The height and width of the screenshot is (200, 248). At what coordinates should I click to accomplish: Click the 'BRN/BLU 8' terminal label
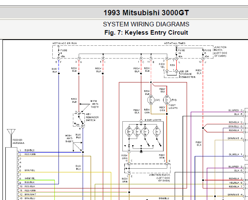click(x=235, y=126)
